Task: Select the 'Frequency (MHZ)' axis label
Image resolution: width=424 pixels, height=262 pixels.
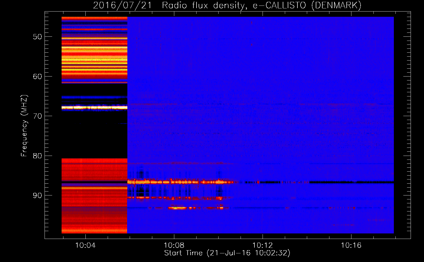Action: tap(24, 126)
